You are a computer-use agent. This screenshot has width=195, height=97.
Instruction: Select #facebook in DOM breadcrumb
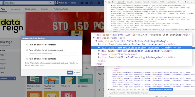[x=112, y=89]
